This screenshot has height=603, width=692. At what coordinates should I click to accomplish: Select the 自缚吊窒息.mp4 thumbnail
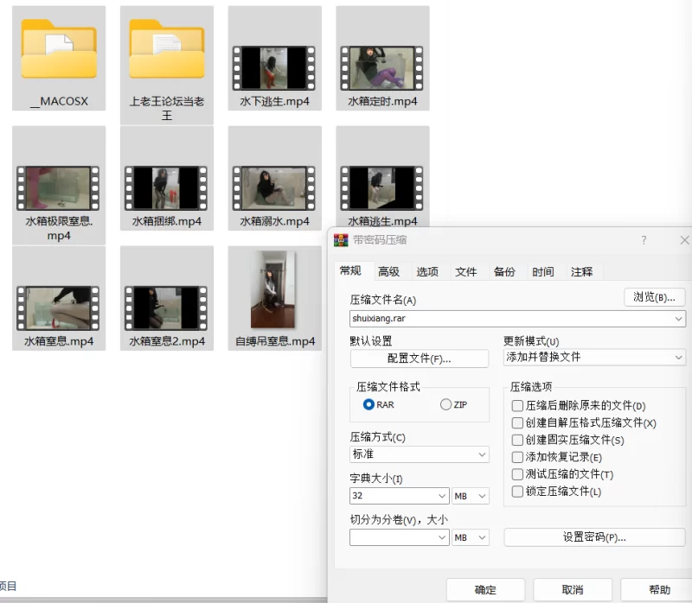point(273,289)
